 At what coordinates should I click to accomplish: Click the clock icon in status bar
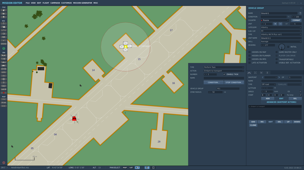click(153, 168)
